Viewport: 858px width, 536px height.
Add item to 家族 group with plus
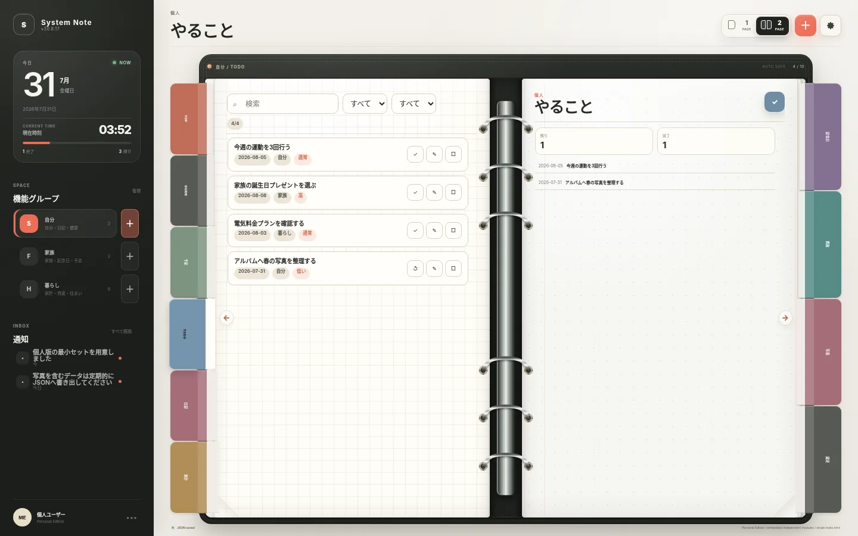coord(130,257)
